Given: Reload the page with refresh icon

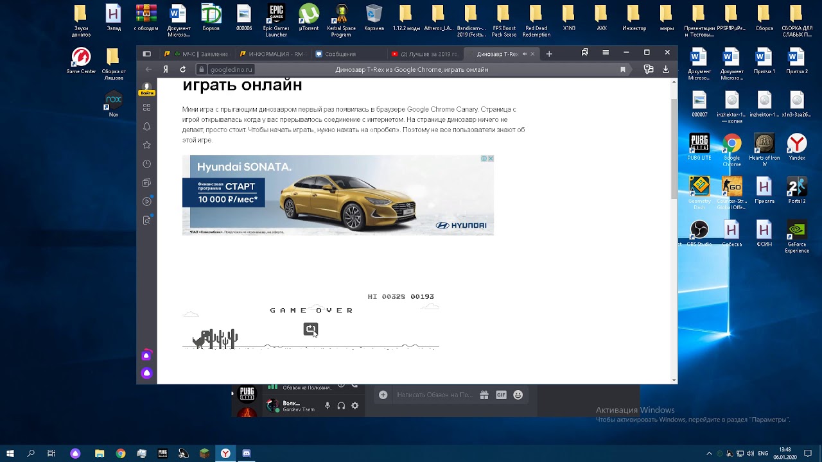Looking at the screenshot, I should [183, 69].
